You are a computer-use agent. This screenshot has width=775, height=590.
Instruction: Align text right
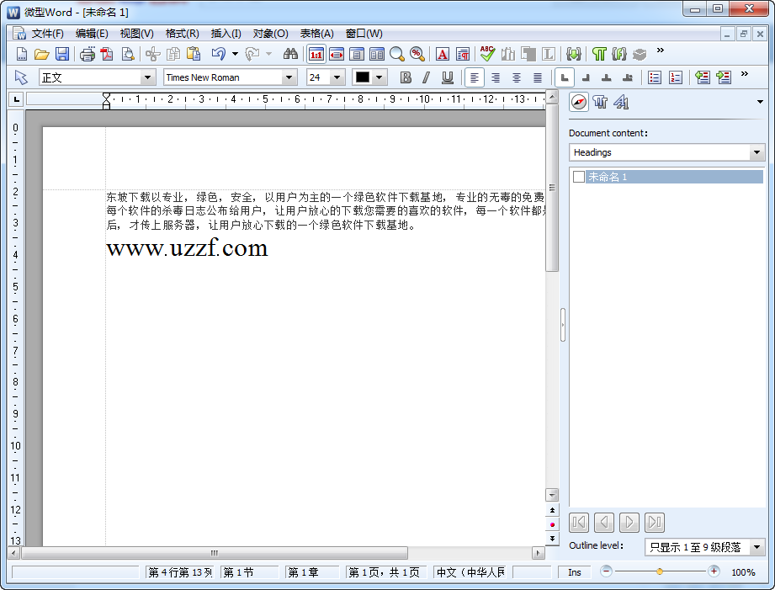(x=496, y=77)
